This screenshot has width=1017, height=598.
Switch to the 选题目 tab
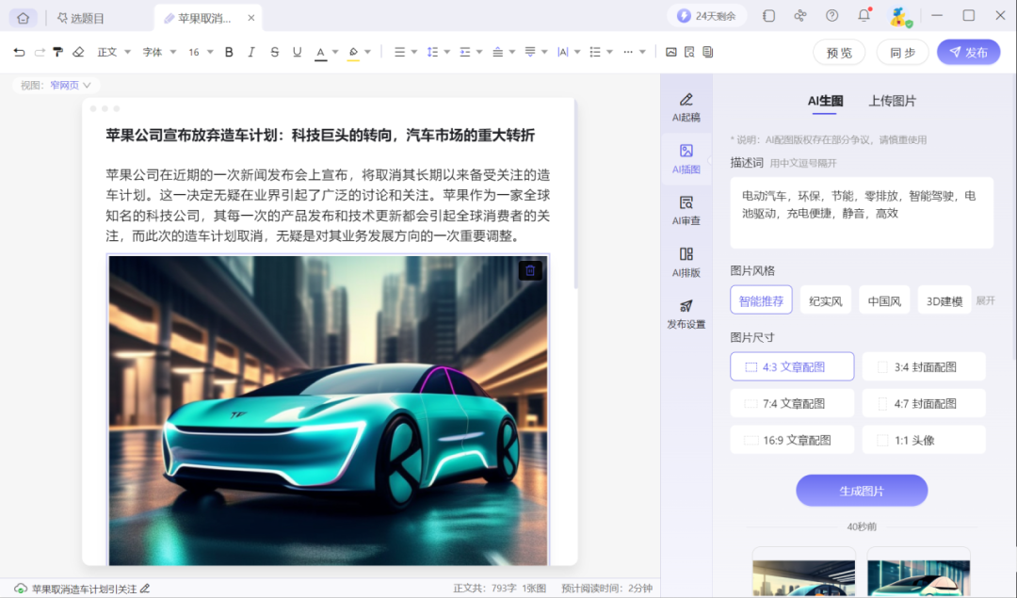(81, 18)
